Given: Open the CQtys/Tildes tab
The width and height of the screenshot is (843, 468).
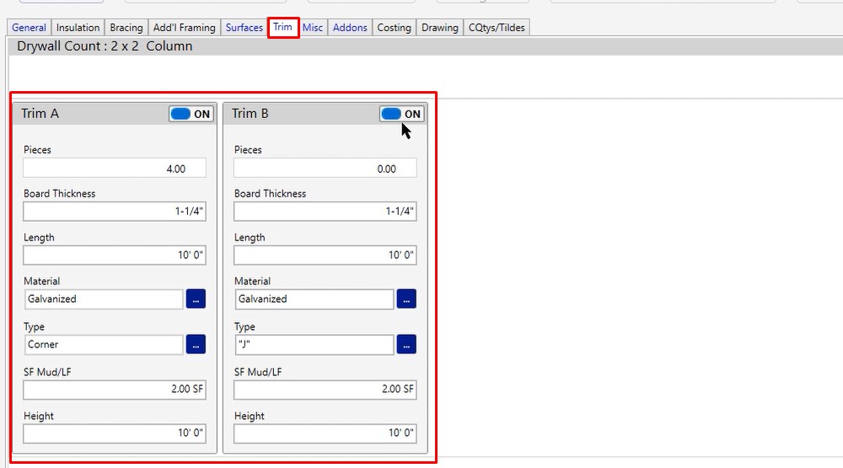Looking at the screenshot, I should click(497, 28).
